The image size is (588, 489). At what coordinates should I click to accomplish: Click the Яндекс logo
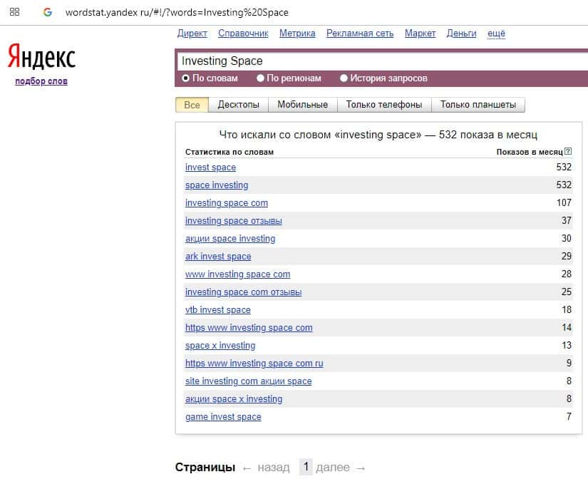click(x=41, y=57)
